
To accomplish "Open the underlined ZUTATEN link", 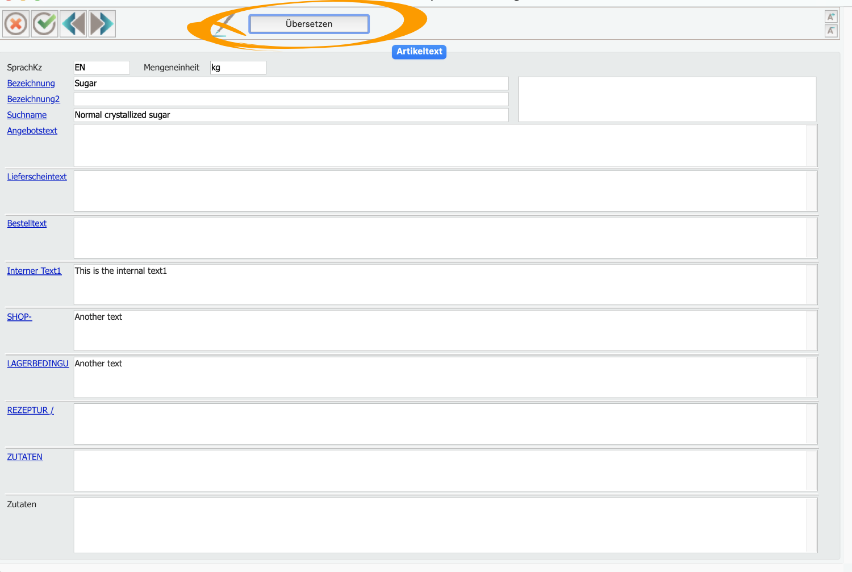I will [24, 457].
